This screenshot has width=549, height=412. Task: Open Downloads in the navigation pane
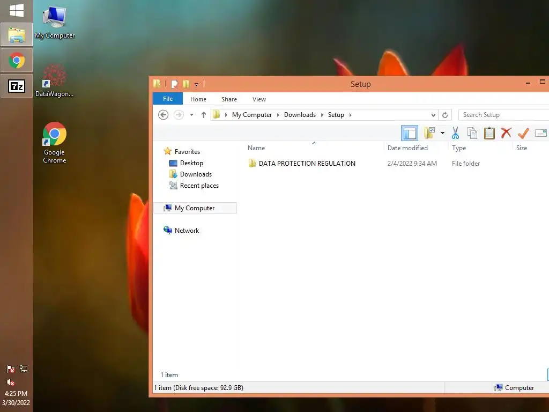pos(190,174)
